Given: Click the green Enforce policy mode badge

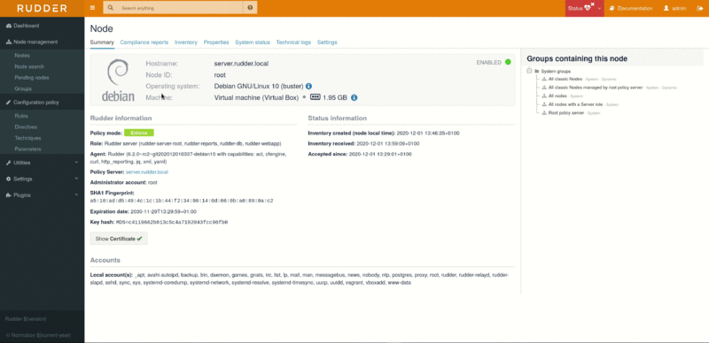Looking at the screenshot, I should click(139, 133).
